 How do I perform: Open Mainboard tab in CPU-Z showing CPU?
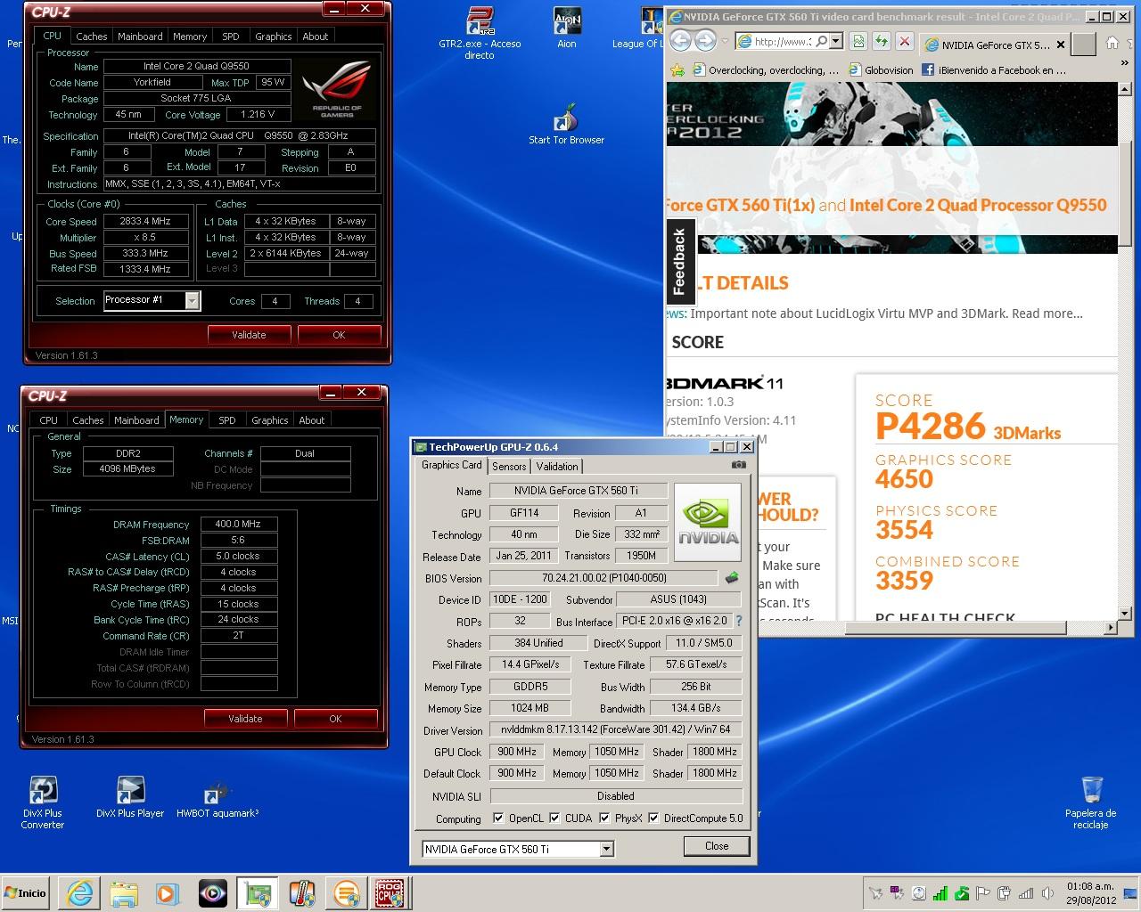pos(140,37)
